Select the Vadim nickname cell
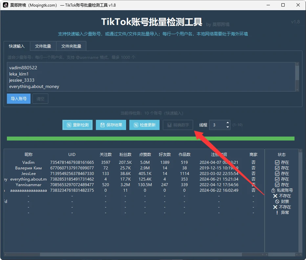This screenshot has width=306, height=260. (x=28, y=162)
